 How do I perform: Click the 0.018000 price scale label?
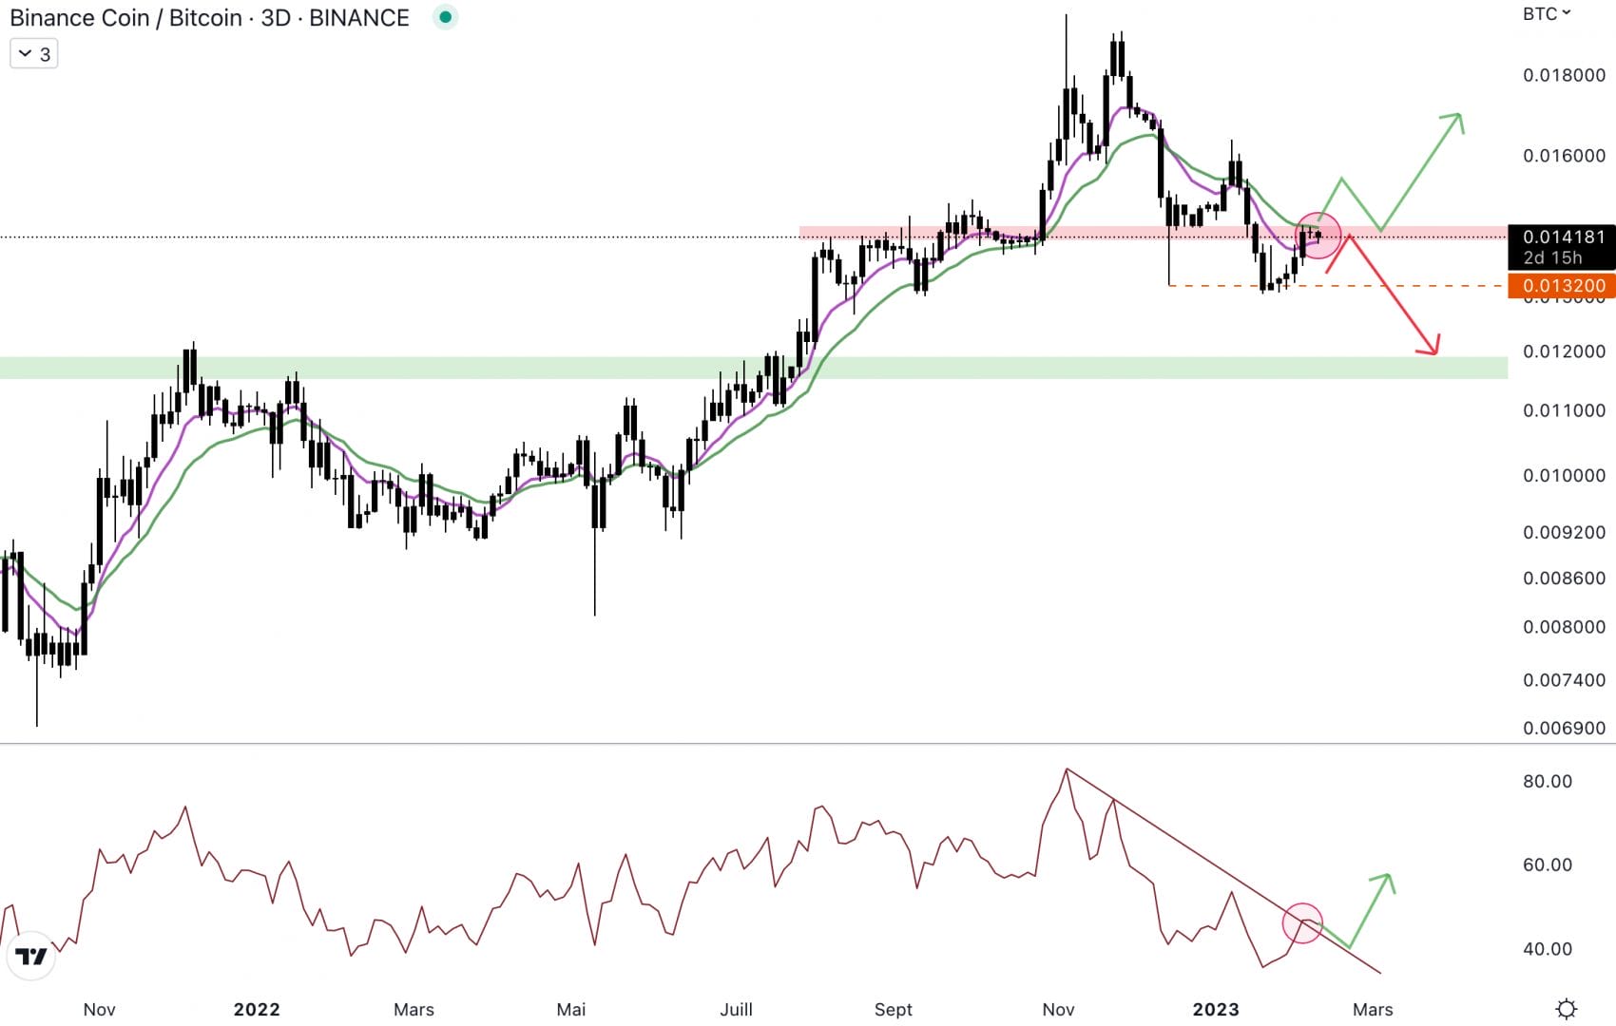tap(1564, 75)
